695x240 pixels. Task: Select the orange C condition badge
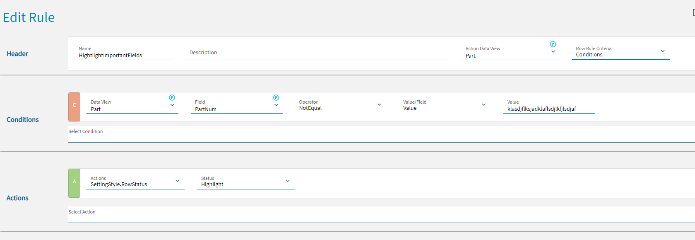74,107
